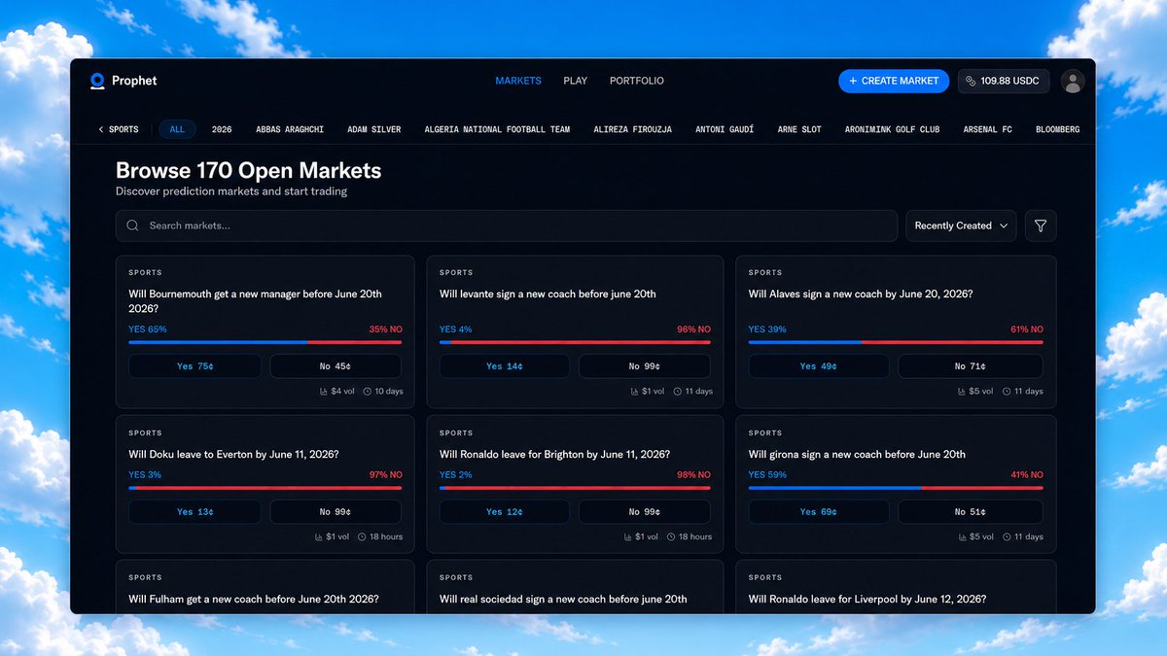Buy Yes 49¢ on Alaves market

coord(819,366)
